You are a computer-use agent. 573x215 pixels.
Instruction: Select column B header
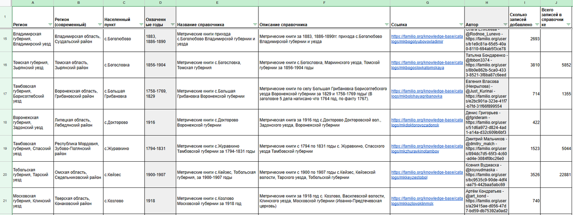pyautogui.click(x=77, y=3)
